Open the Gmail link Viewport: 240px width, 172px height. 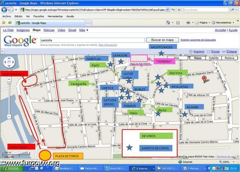[72, 30]
